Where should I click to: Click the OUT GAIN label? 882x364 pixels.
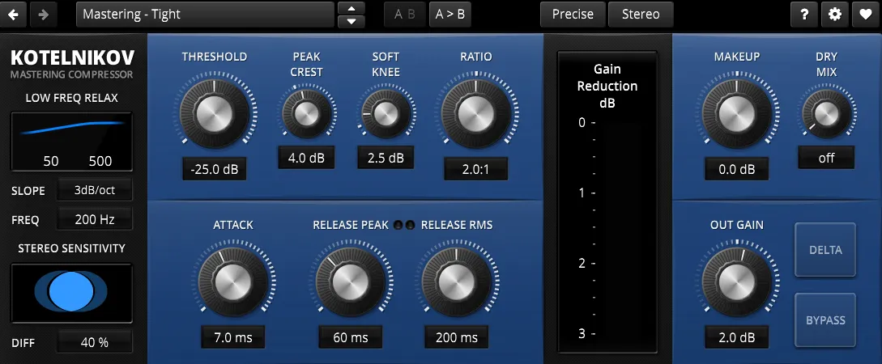[x=737, y=225]
